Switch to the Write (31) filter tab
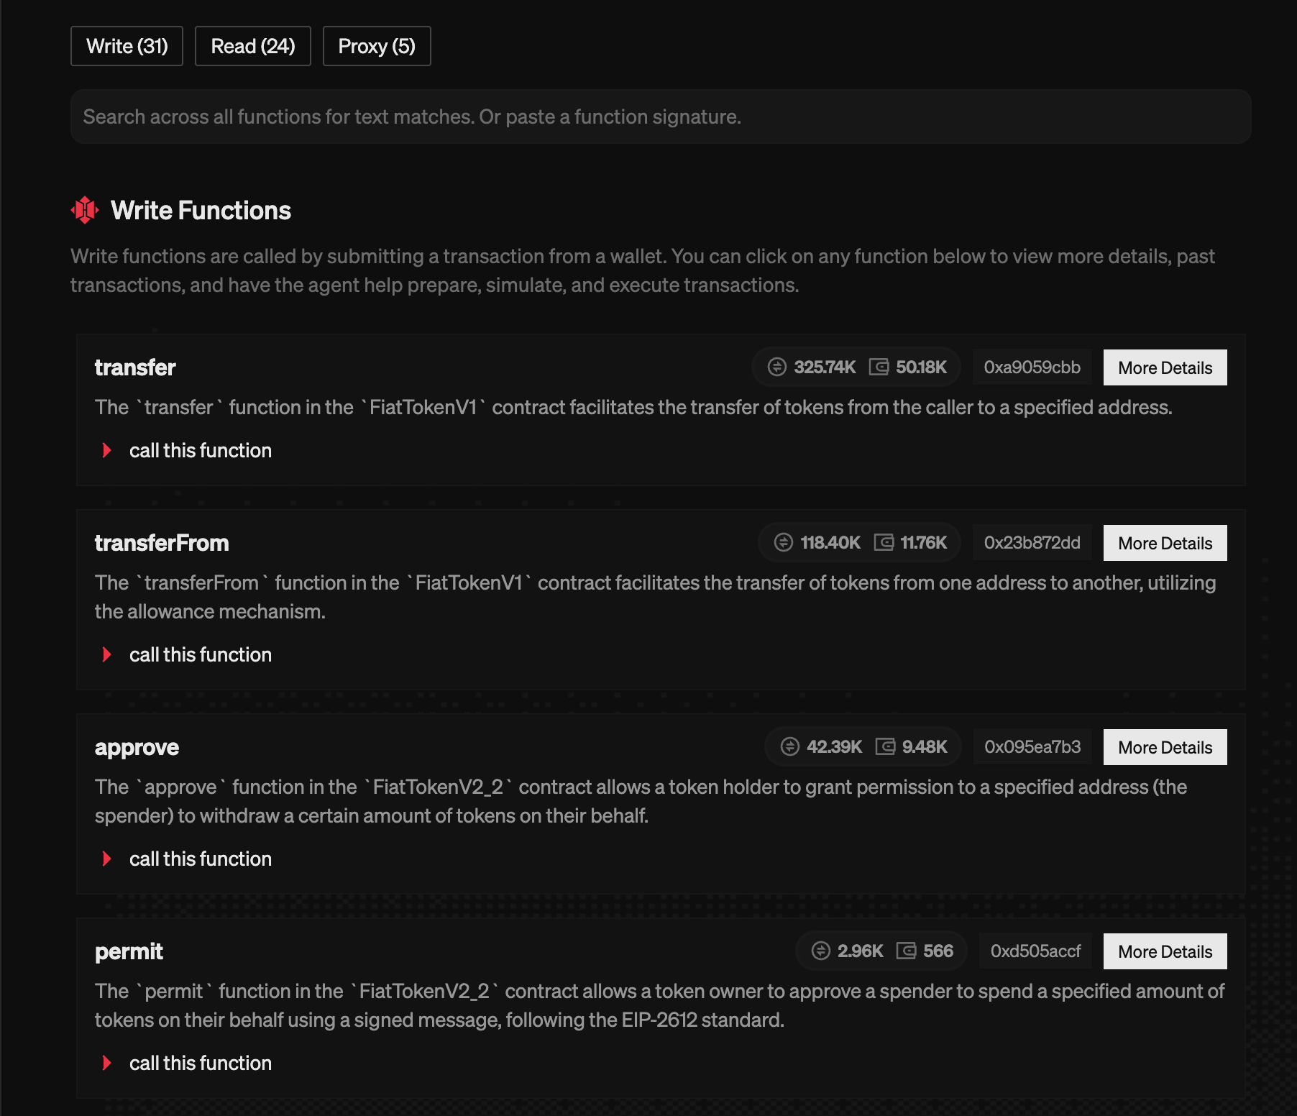This screenshot has height=1116, width=1297. pos(127,45)
